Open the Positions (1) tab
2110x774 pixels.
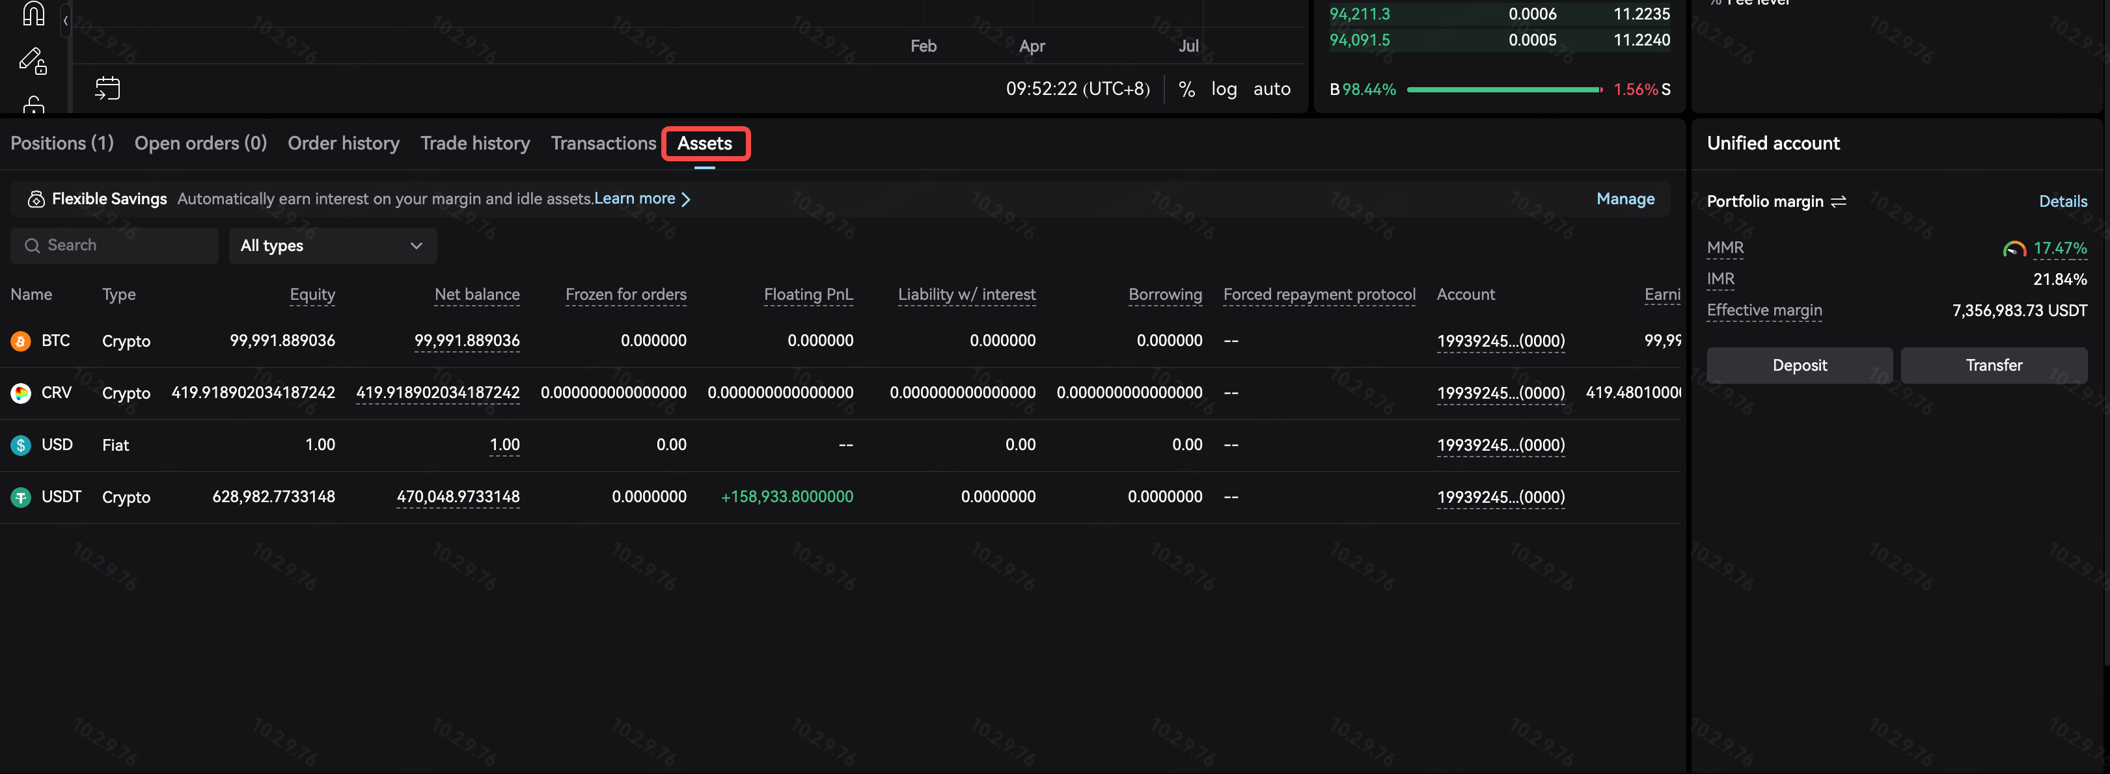click(x=62, y=143)
